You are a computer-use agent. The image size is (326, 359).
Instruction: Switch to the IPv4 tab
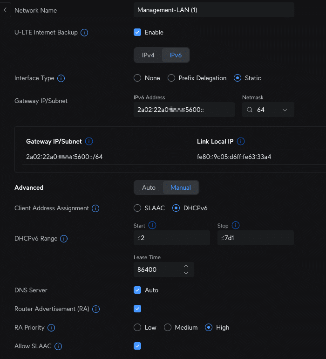[x=148, y=55]
